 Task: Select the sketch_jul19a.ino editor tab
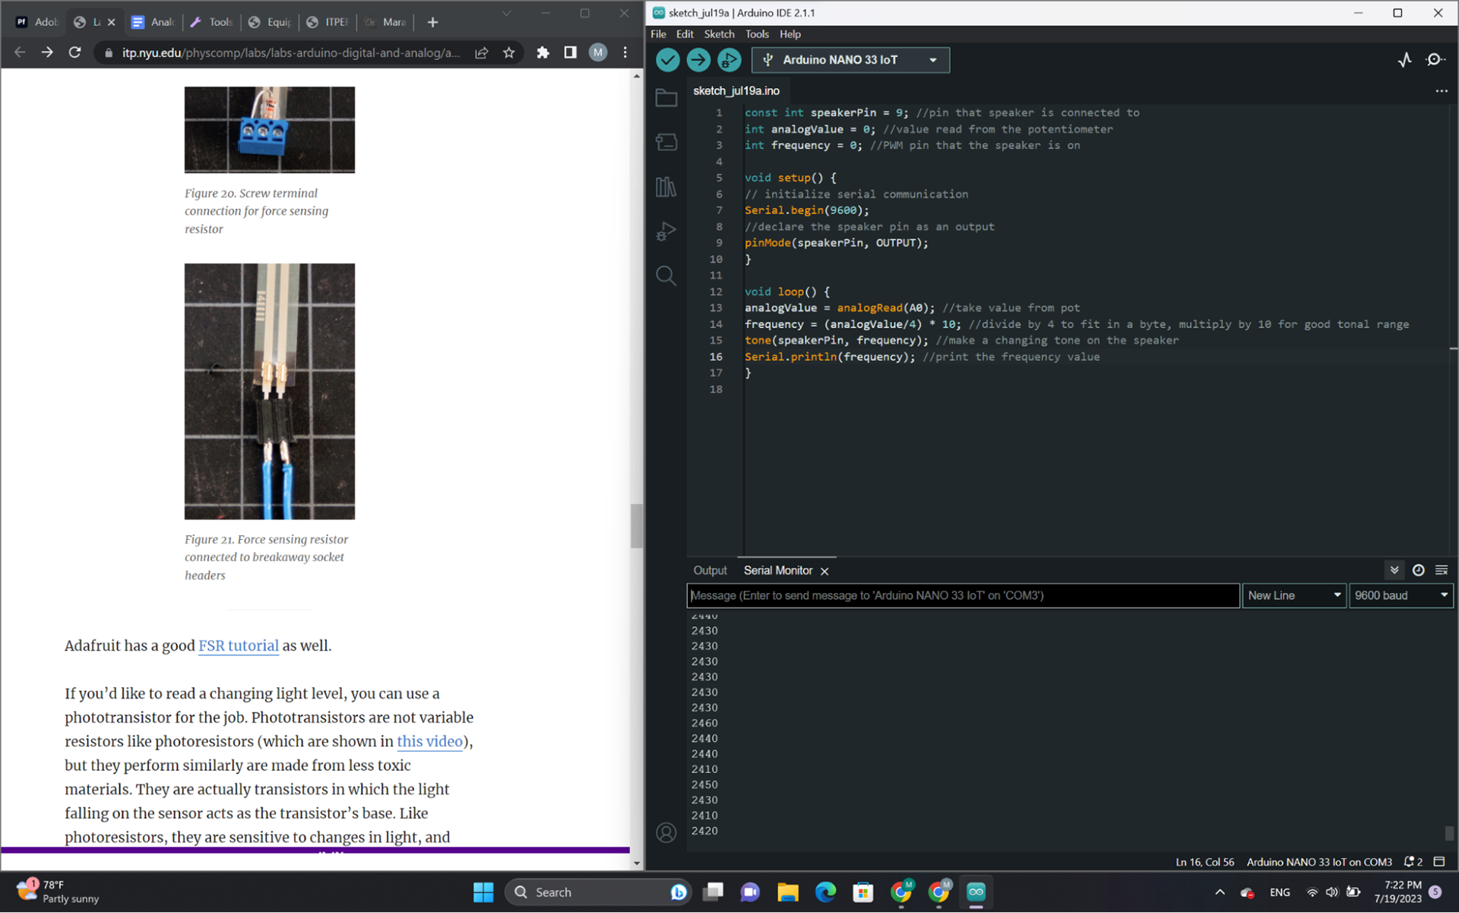(x=736, y=91)
